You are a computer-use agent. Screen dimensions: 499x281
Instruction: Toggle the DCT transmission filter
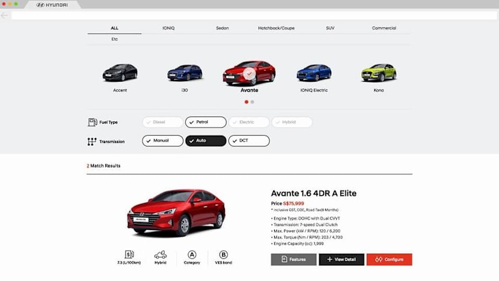pyautogui.click(x=249, y=140)
